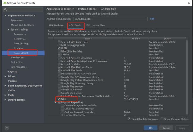Click the Cancel button
The width and height of the screenshot is (193, 132).
(x=166, y=128)
